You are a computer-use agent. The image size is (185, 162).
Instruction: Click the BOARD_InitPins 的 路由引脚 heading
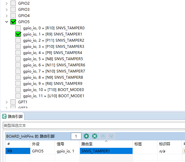30,136
